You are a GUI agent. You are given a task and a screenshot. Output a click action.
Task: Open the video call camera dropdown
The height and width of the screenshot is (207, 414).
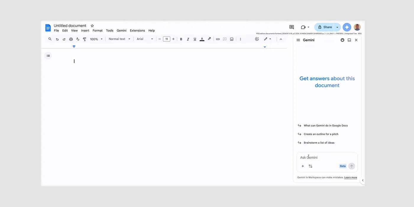pos(305,27)
